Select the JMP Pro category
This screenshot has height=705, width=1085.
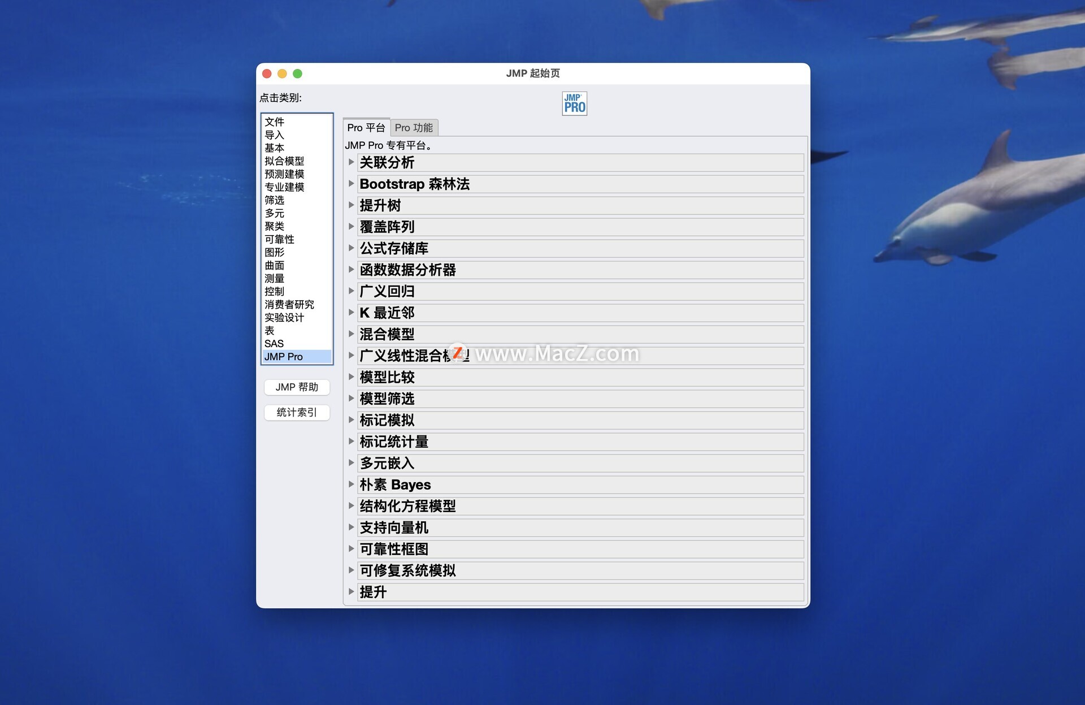point(297,357)
